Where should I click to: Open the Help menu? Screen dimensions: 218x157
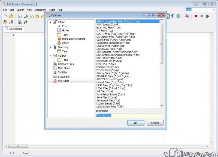click(60, 10)
